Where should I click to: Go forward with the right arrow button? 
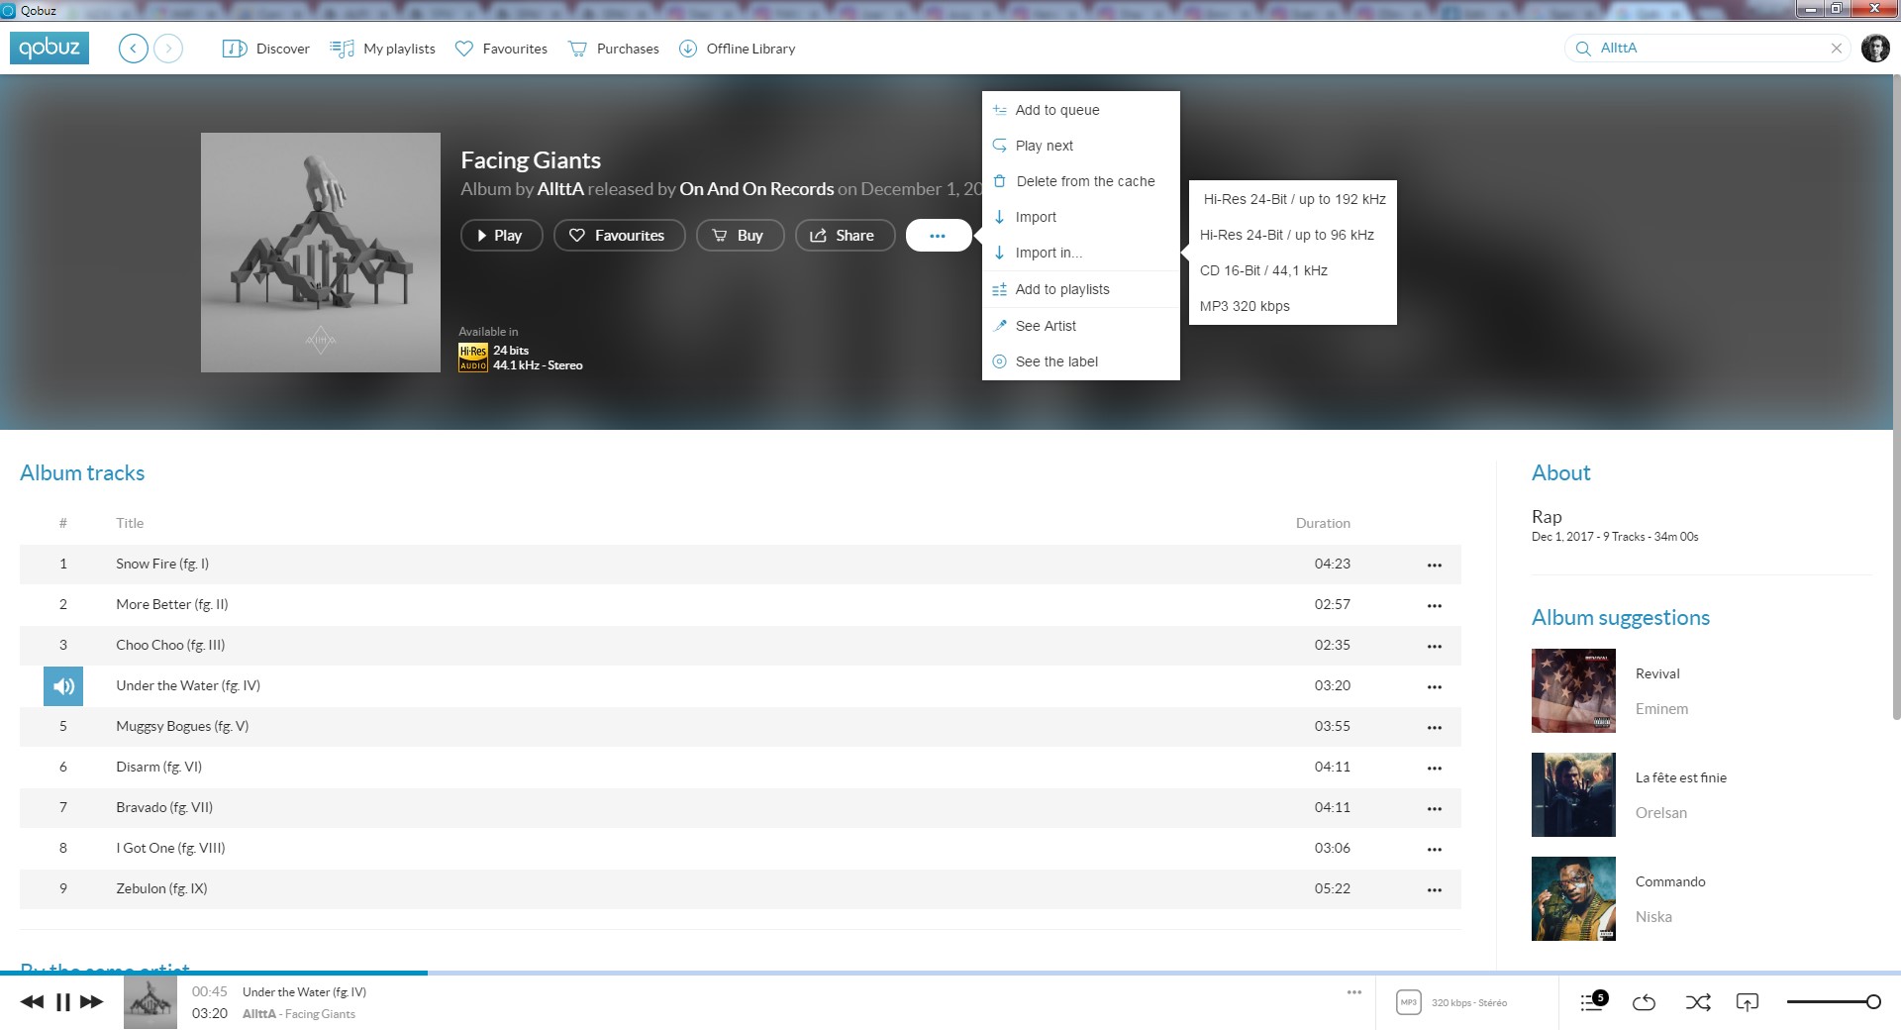coord(168,49)
